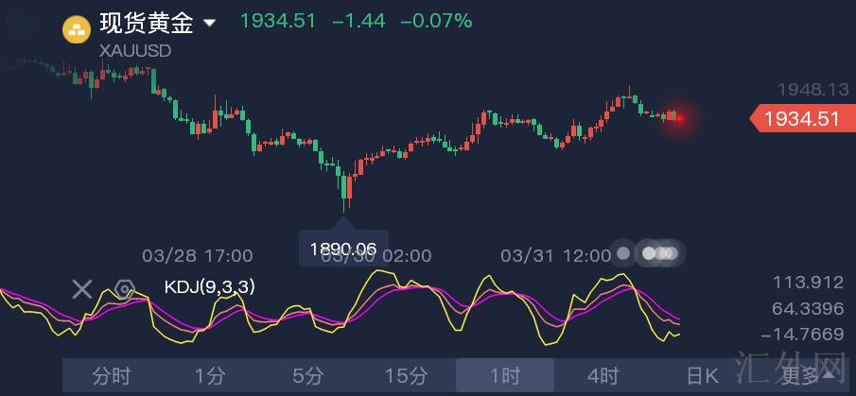Click the gold bars instrument icon
Image resolution: width=856 pixels, height=396 pixels.
pos(76,29)
